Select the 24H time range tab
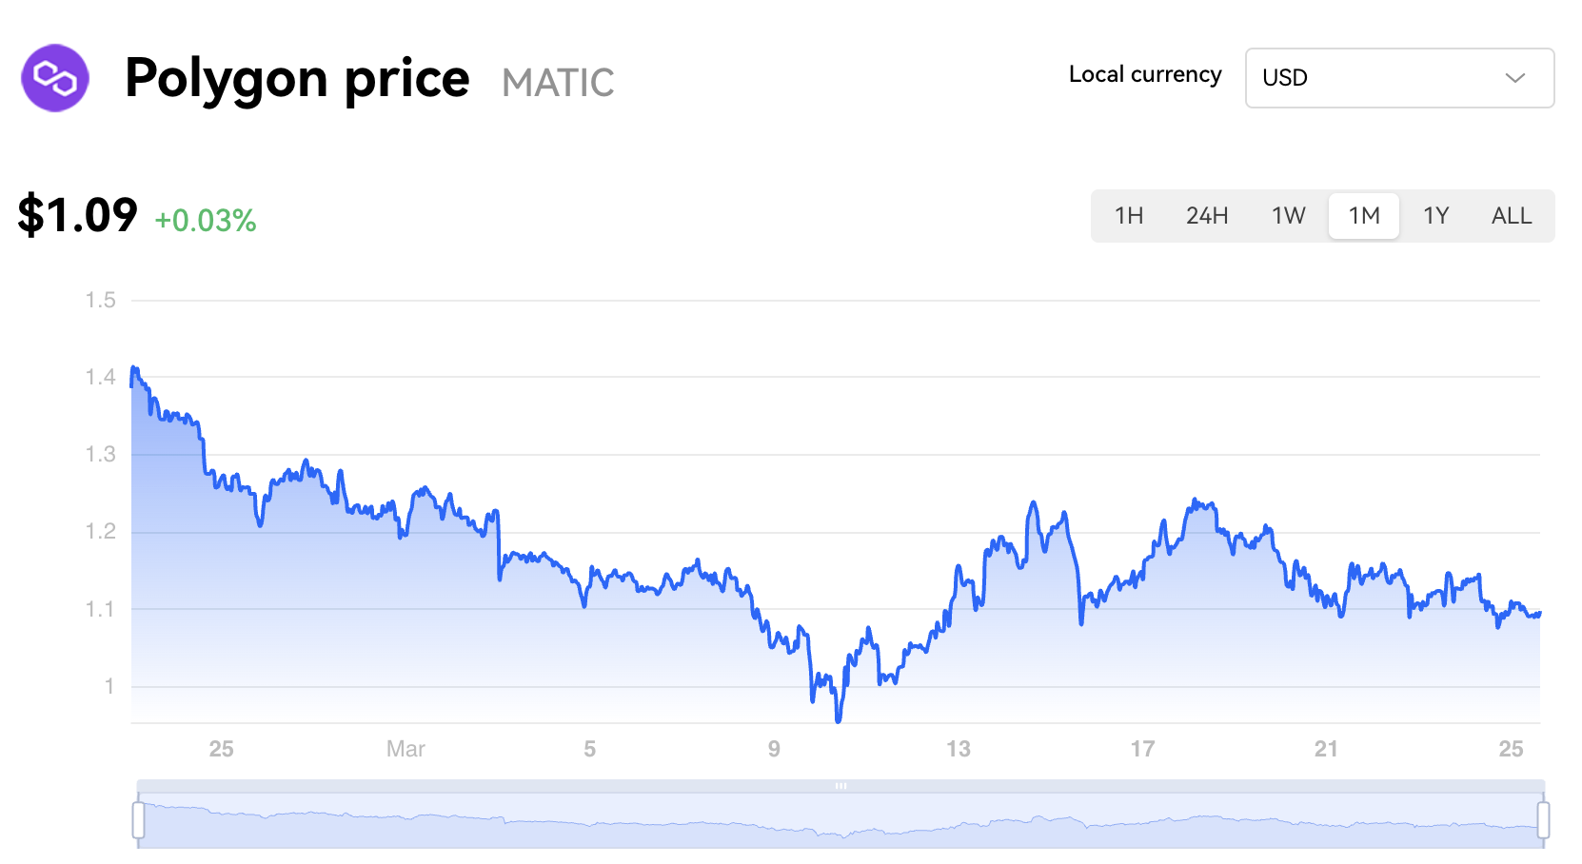 1207,216
